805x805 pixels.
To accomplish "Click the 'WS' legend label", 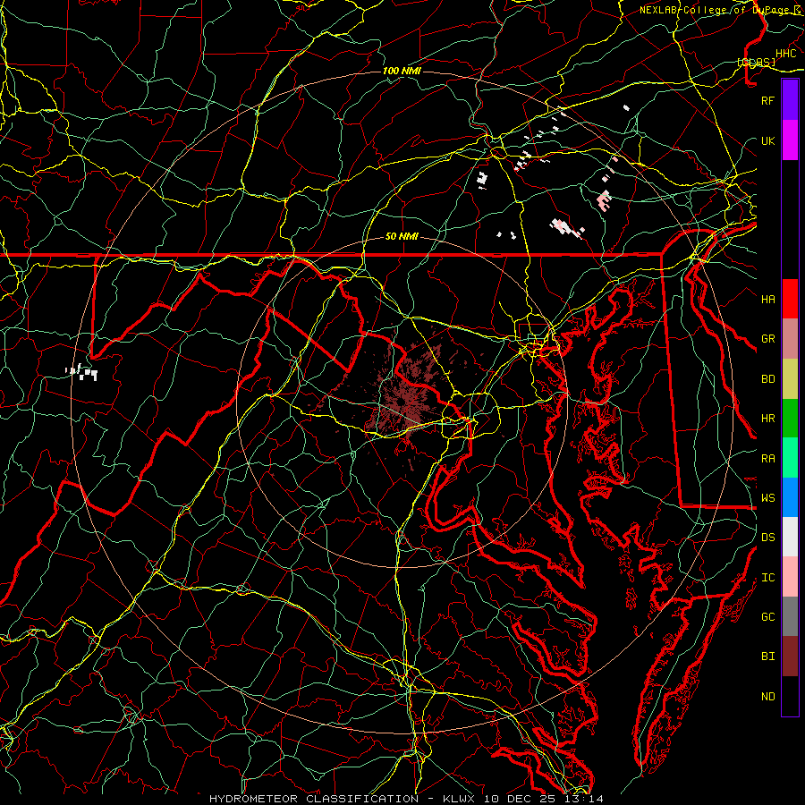I will tap(767, 498).
